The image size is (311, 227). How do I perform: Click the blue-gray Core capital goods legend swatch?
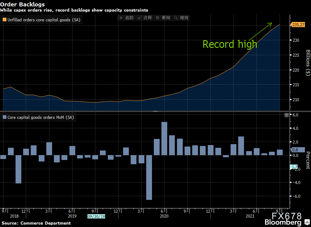[4, 117]
